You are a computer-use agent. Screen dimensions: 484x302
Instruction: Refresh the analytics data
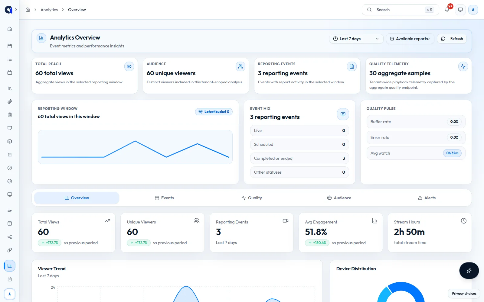coord(452,39)
